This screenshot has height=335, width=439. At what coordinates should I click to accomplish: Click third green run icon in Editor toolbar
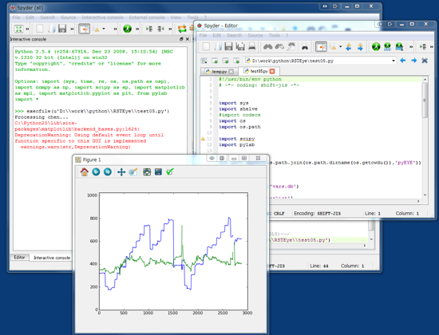399,46
